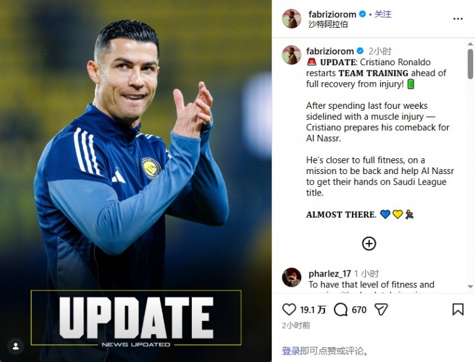Open comments via speech bubble icon
Image resolution: width=475 pixels, height=362 pixels.
tap(341, 309)
